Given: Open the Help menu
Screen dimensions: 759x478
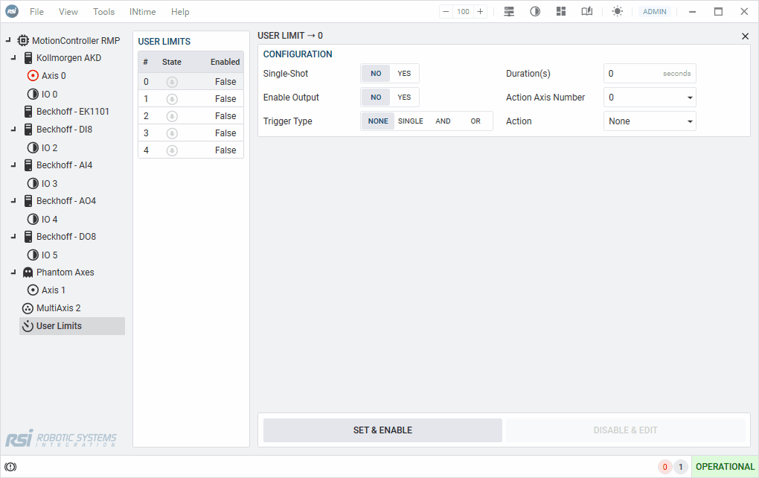Looking at the screenshot, I should [x=180, y=12].
